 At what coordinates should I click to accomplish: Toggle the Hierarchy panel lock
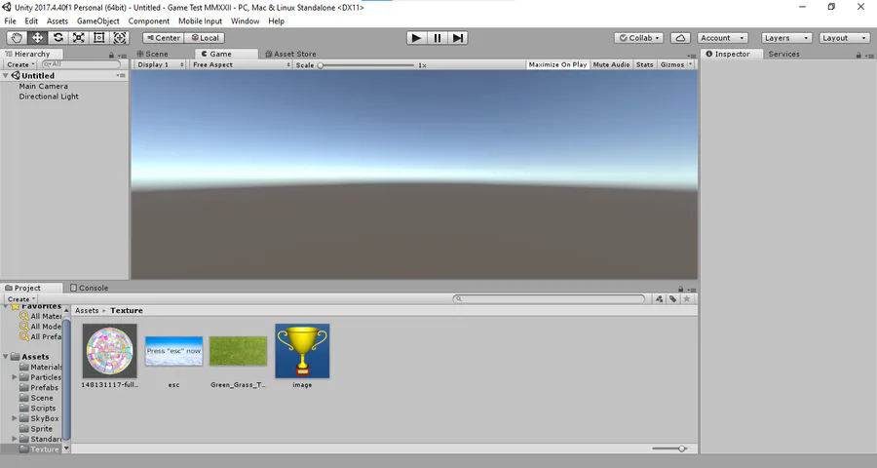(111, 55)
